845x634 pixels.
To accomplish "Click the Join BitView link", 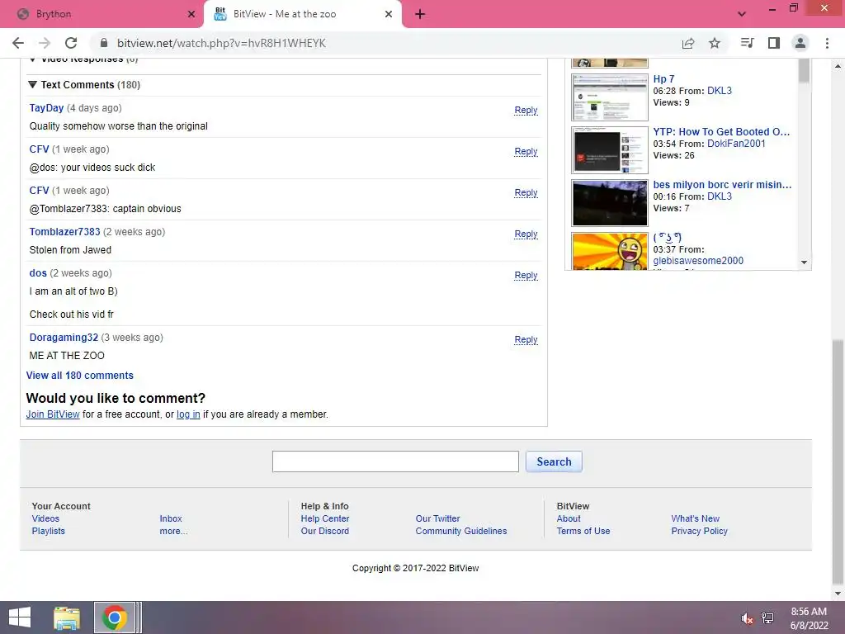I will 53,414.
